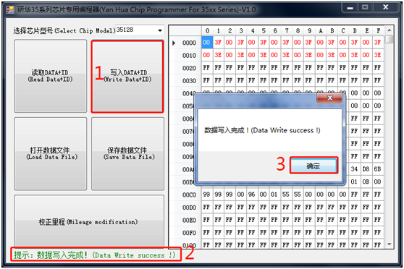404x269 pixels.
Task: Select row header 0010
Action: tap(189, 56)
